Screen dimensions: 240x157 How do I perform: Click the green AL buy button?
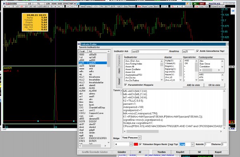(195, 4)
